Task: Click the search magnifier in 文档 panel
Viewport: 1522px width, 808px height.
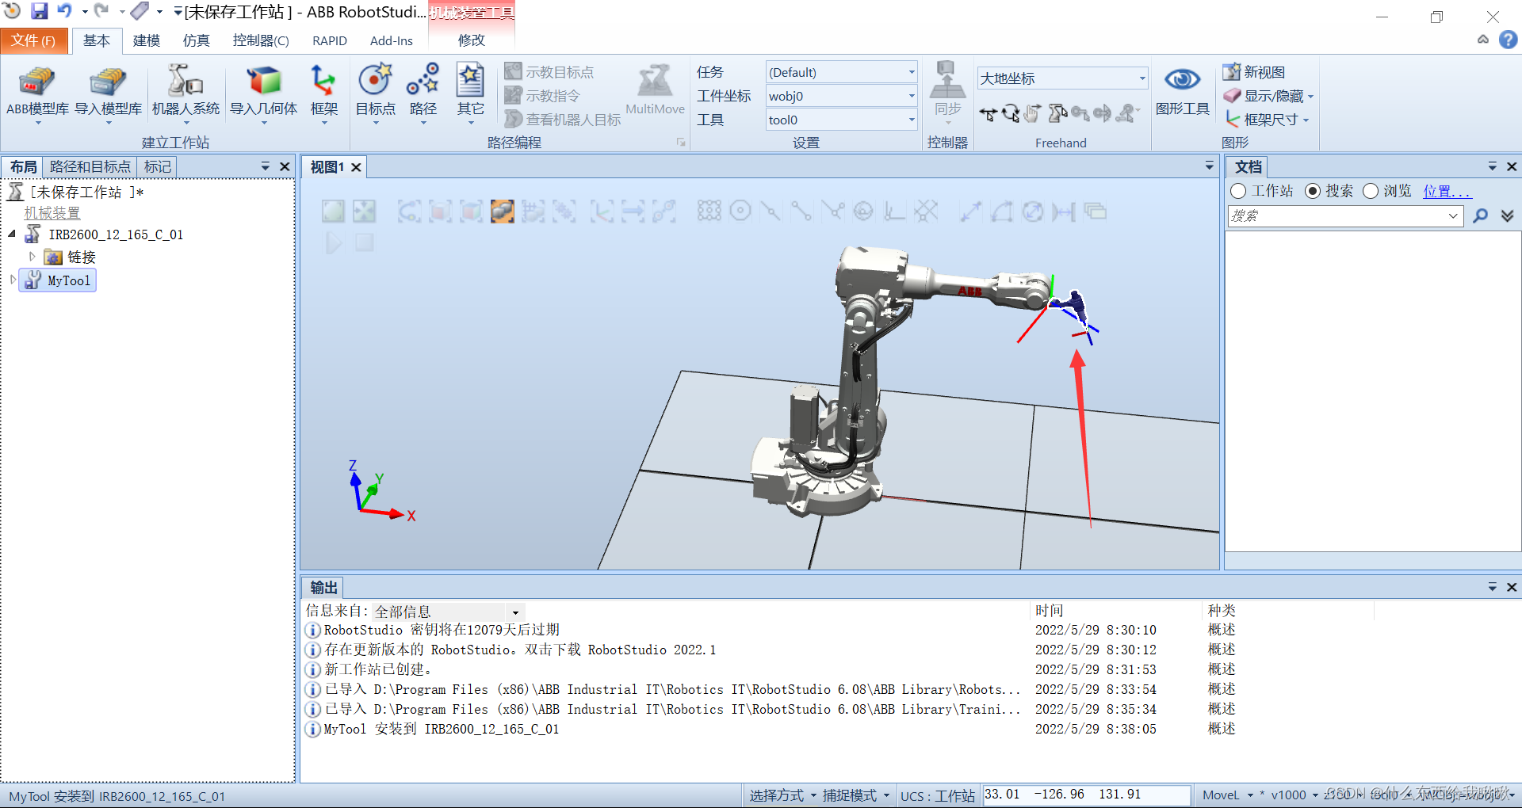Action: tap(1480, 215)
